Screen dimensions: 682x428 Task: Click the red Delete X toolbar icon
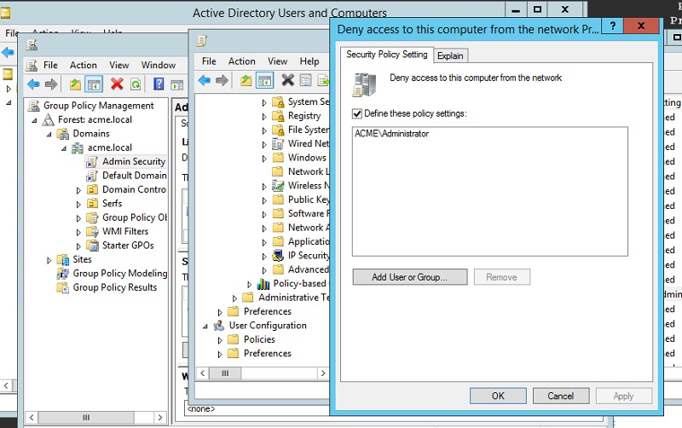(117, 84)
